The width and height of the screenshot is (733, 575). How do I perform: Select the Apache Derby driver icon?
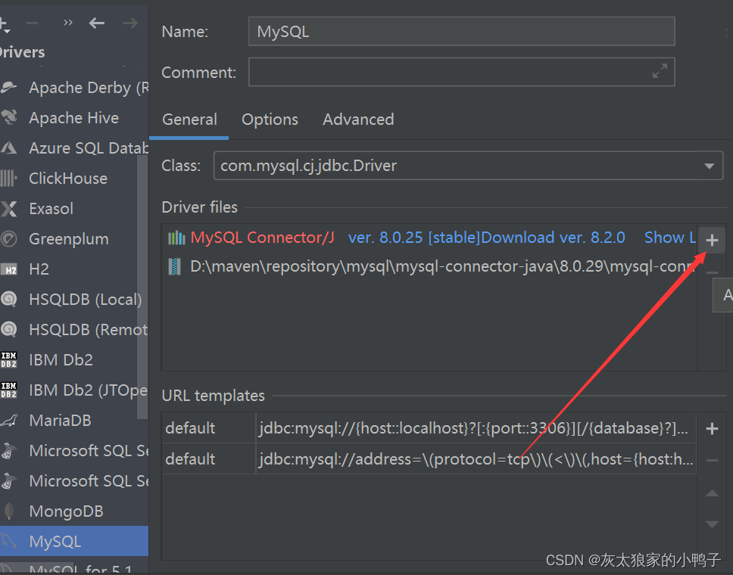pos(8,87)
